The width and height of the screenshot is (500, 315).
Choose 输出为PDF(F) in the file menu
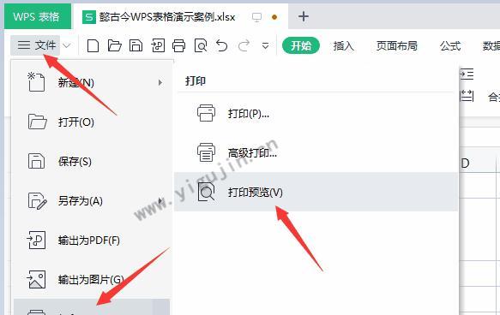click(92, 241)
